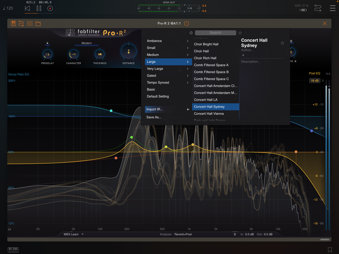Click the In 0.0 dB gain value
This screenshot has height=254, width=339.
pyautogui.click(x=249, y=234)
